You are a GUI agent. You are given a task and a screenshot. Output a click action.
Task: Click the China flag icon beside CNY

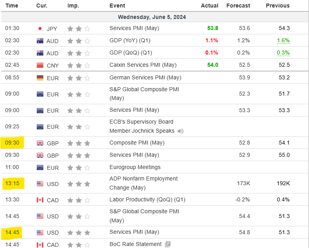(40, 65)
